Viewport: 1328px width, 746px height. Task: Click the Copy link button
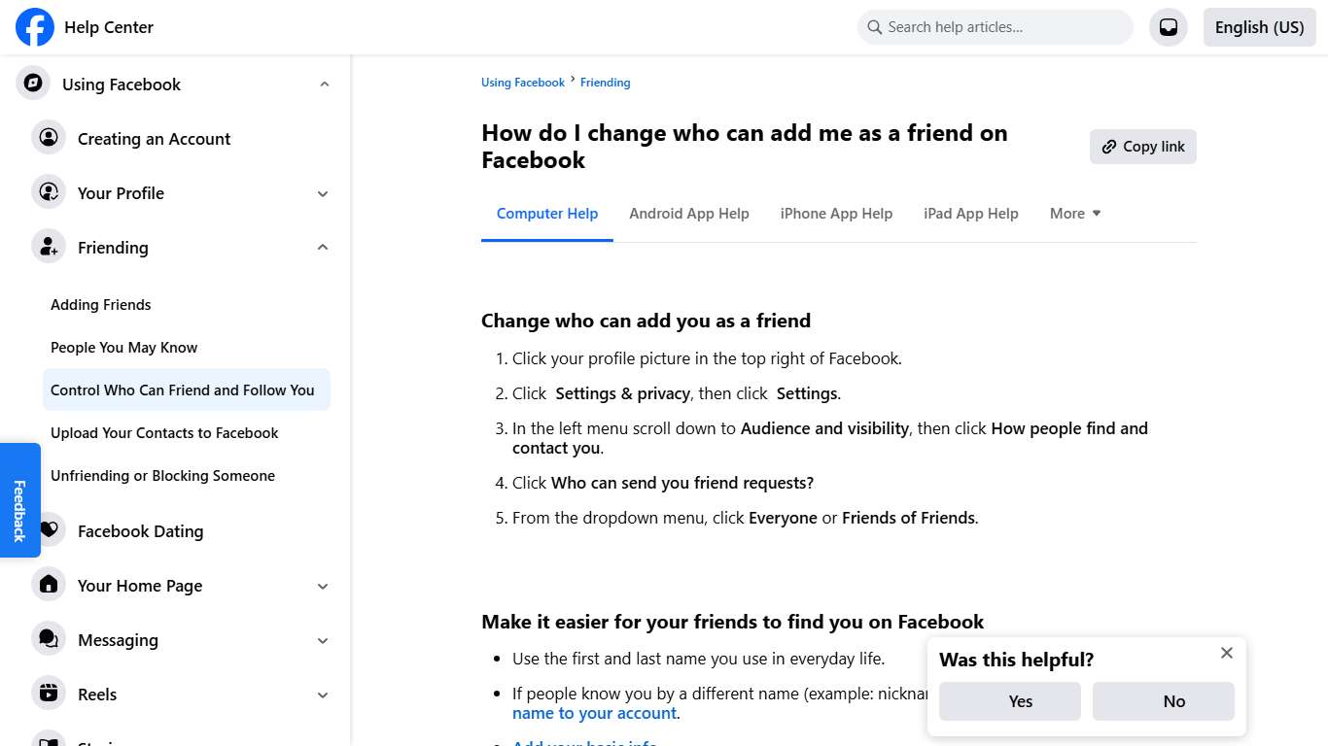coord(1142,146)
